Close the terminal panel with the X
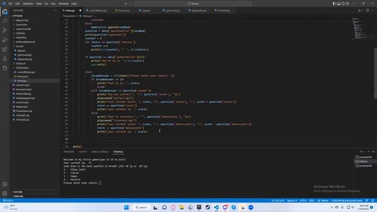The height and width of the screenshot is (212, 377). coord(373,152)
